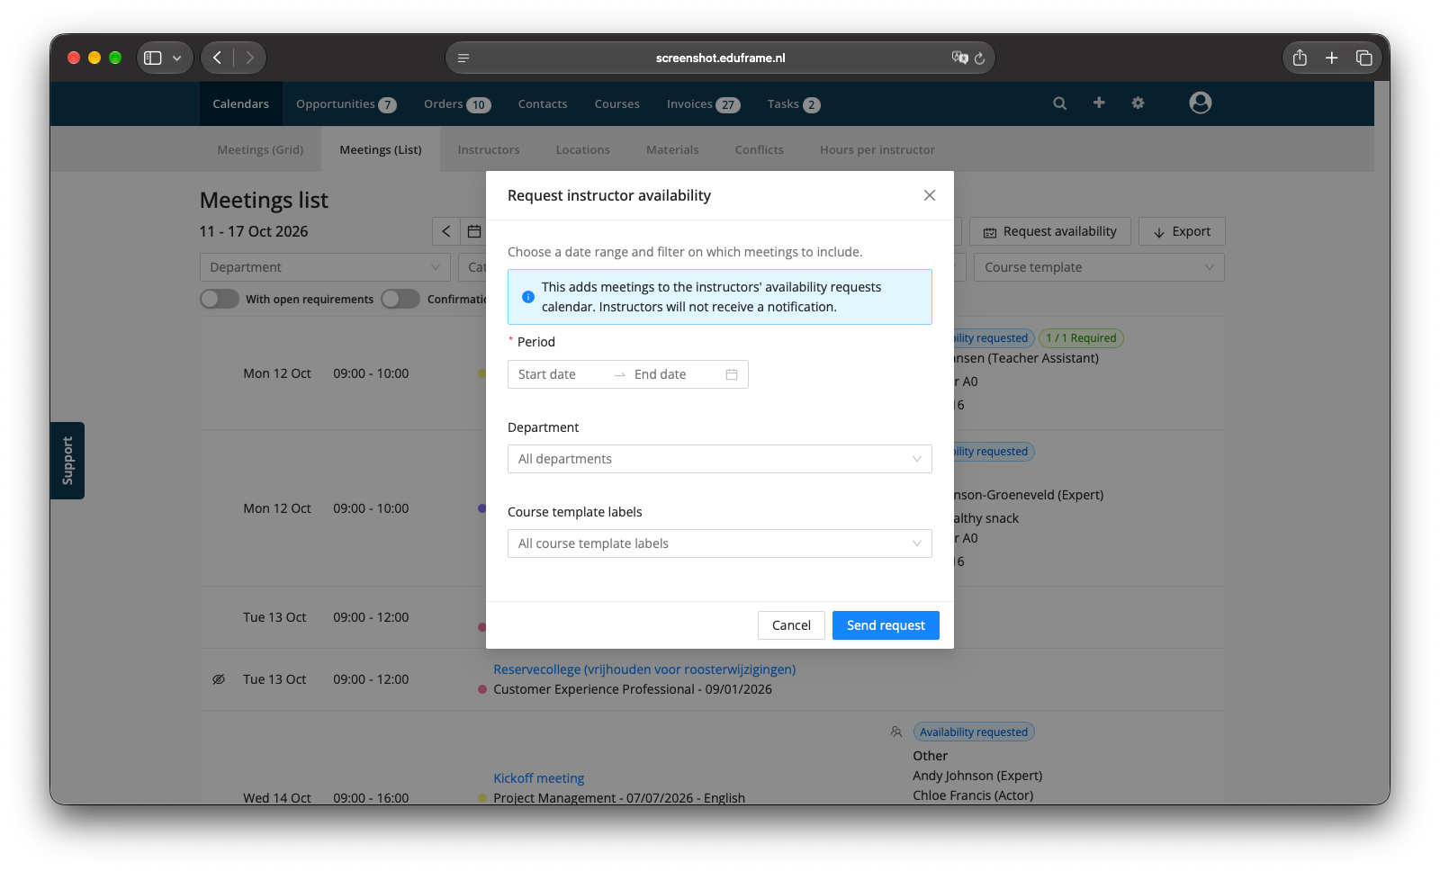The height and width of the screenshot is (871, 1440).
Task: Open All course template labels dropdown
Action: 720,543
